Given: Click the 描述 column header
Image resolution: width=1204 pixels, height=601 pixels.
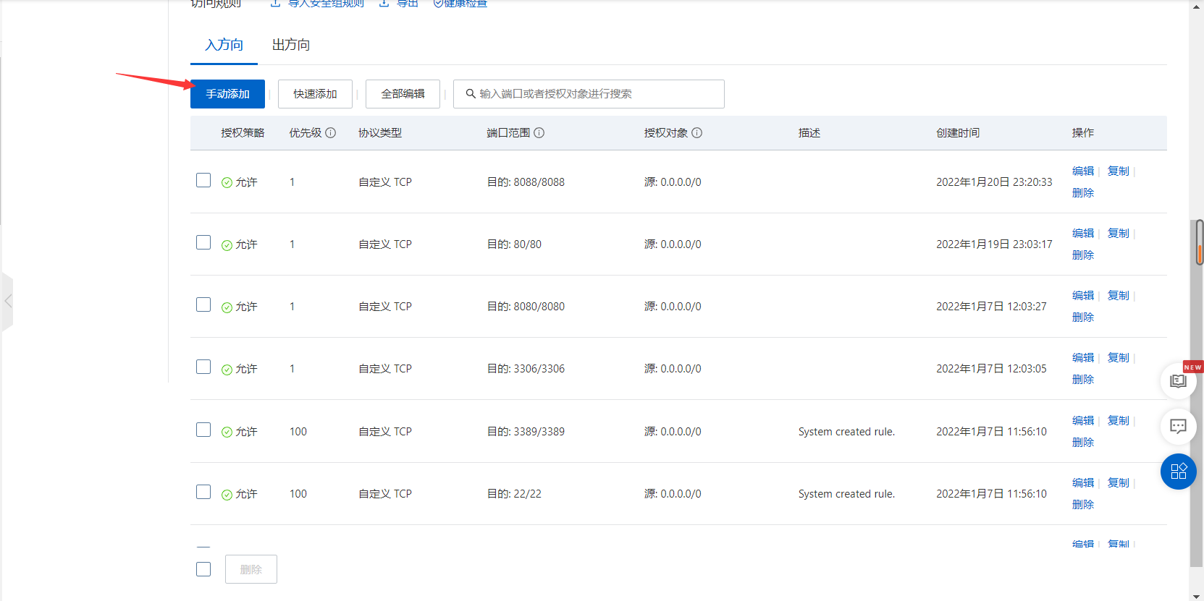Looking at the screenshot, I should pos(809,133).
